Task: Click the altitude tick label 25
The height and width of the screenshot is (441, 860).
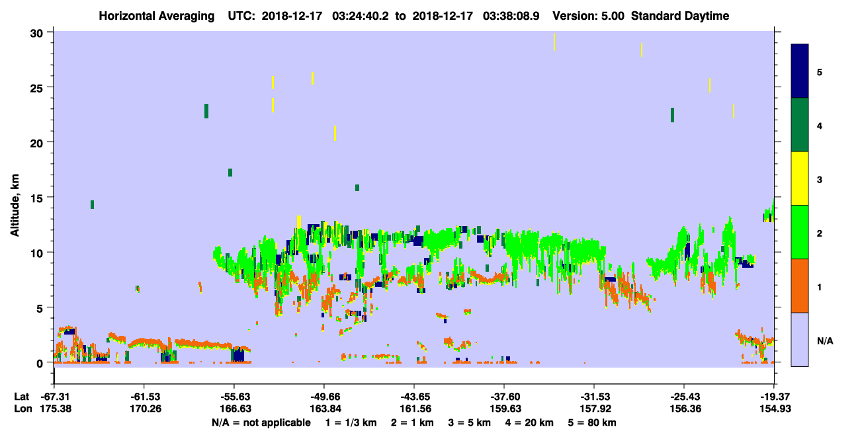Action: pos(38,87)
